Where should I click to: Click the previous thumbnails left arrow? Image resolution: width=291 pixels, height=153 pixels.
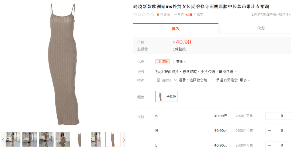pos(3,140)
